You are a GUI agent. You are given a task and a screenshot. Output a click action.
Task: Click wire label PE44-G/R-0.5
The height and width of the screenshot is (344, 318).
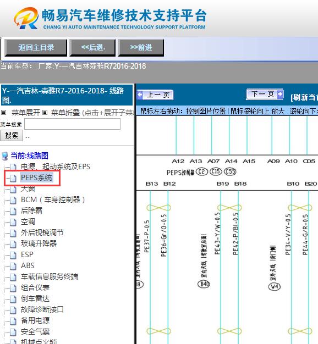point(305,235)
